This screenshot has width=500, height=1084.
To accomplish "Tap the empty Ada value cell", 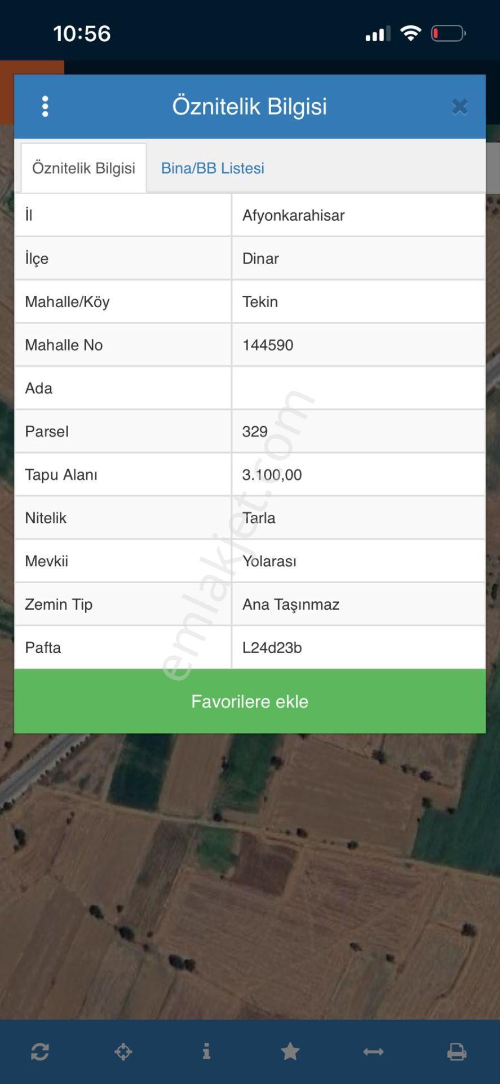I will coord(359,388).
